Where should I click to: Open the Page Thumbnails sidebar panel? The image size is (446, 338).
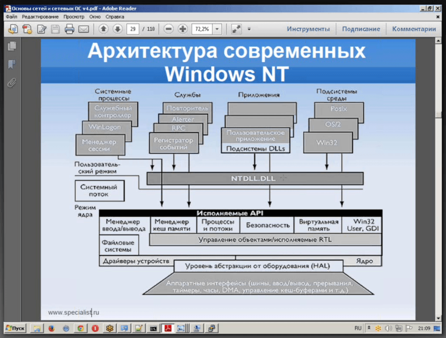12,46
